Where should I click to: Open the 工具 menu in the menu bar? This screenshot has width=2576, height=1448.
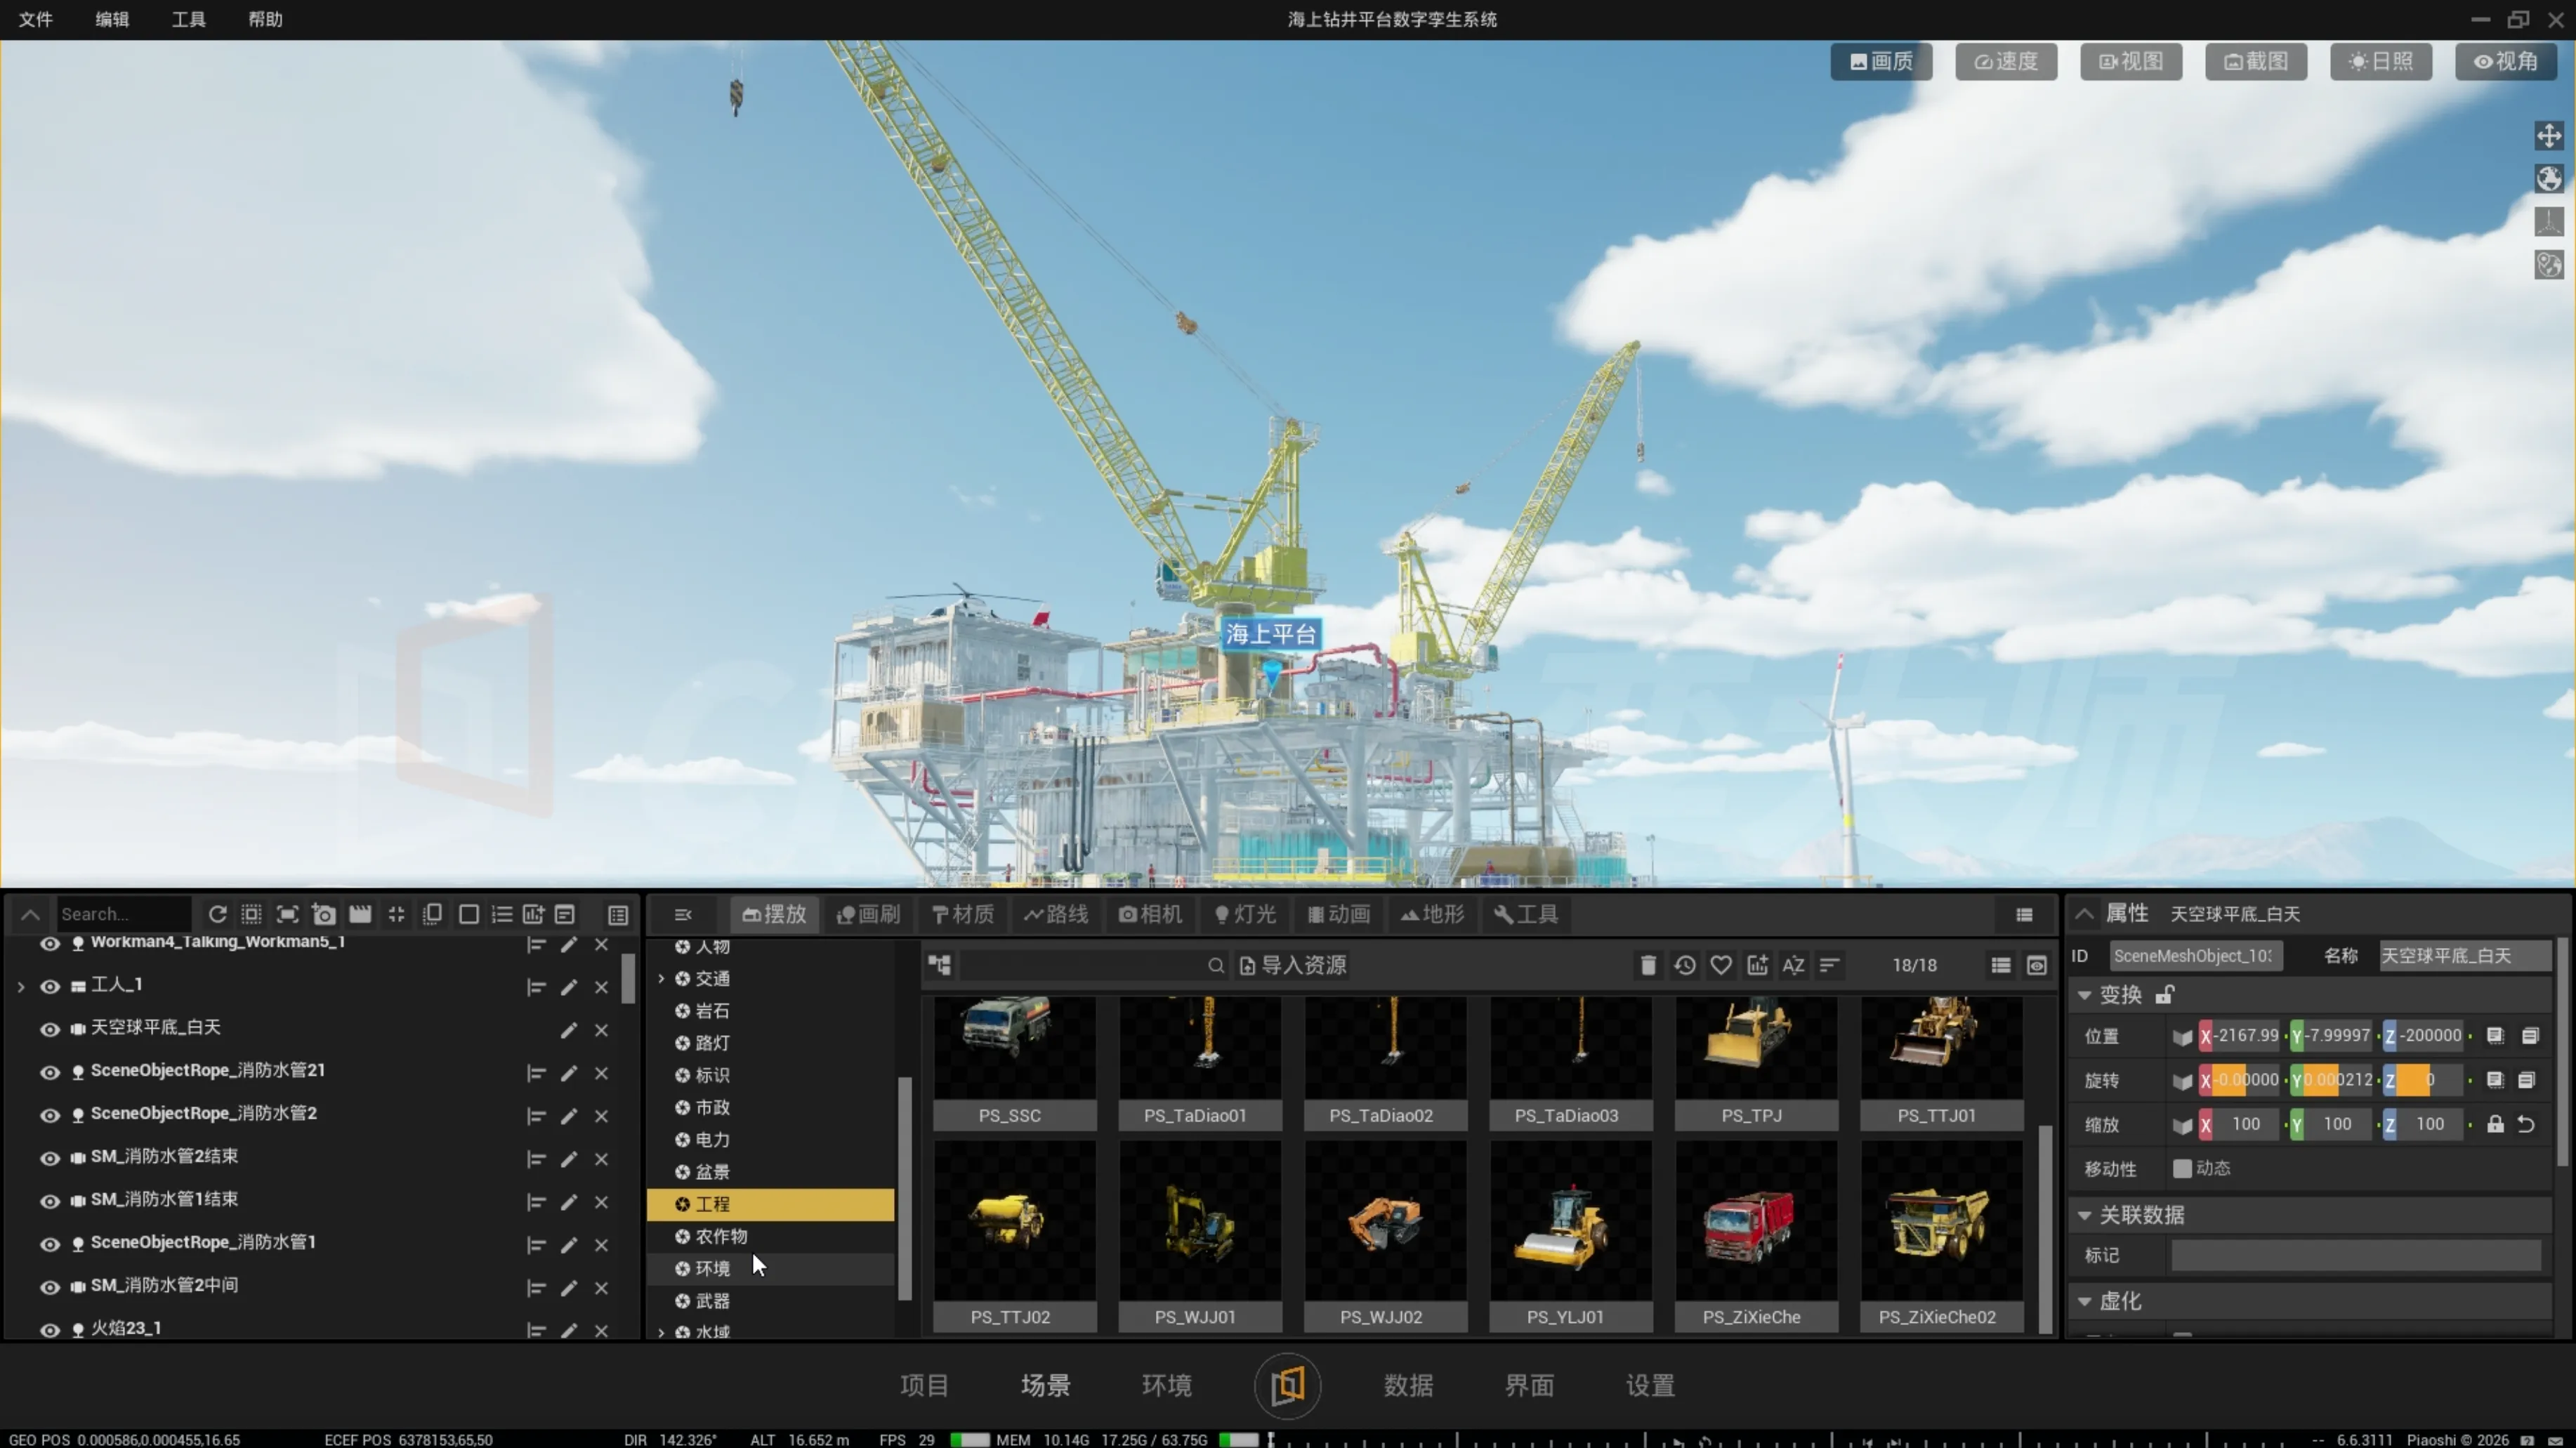pos(188,19)
